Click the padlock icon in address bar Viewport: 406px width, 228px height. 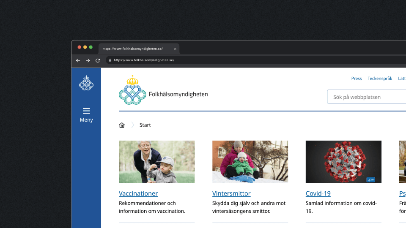pyautogui.click(x=110, y=60)
